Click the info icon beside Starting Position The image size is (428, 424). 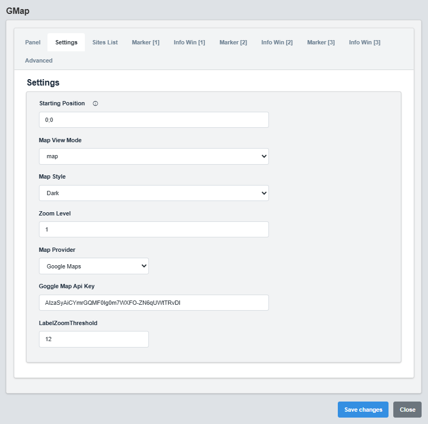(95, 103)
